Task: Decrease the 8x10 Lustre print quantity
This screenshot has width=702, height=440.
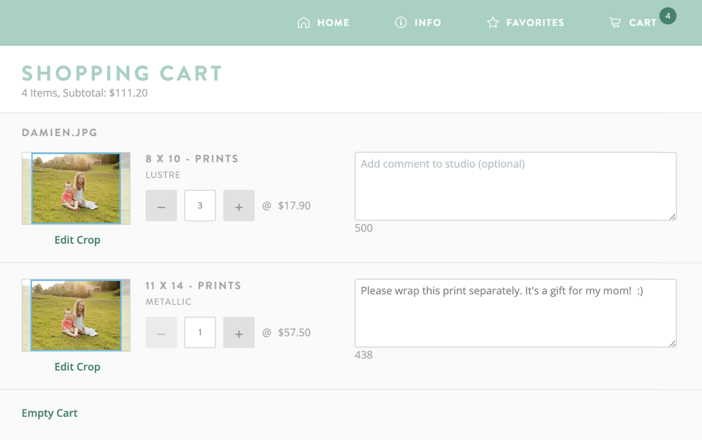Action: (x=161, y=205)
